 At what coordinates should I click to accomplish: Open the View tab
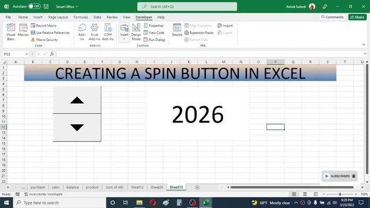click(x=127, y=17)
